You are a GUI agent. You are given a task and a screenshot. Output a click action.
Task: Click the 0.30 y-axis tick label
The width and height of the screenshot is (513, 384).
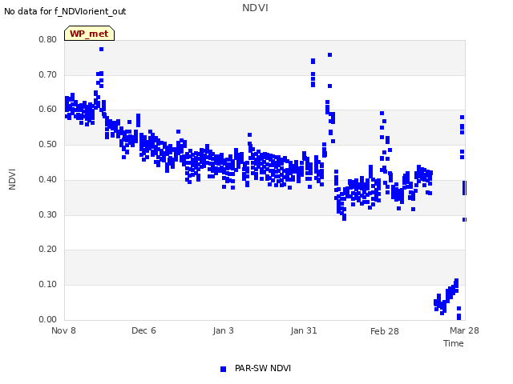(x=47, y=214)
